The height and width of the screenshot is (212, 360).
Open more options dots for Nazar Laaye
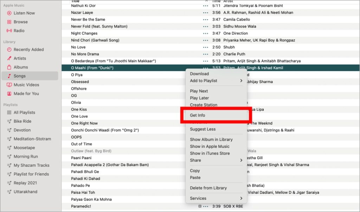point(205,13)
